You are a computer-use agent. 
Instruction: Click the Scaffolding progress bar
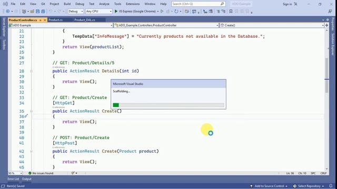point(168,105)
